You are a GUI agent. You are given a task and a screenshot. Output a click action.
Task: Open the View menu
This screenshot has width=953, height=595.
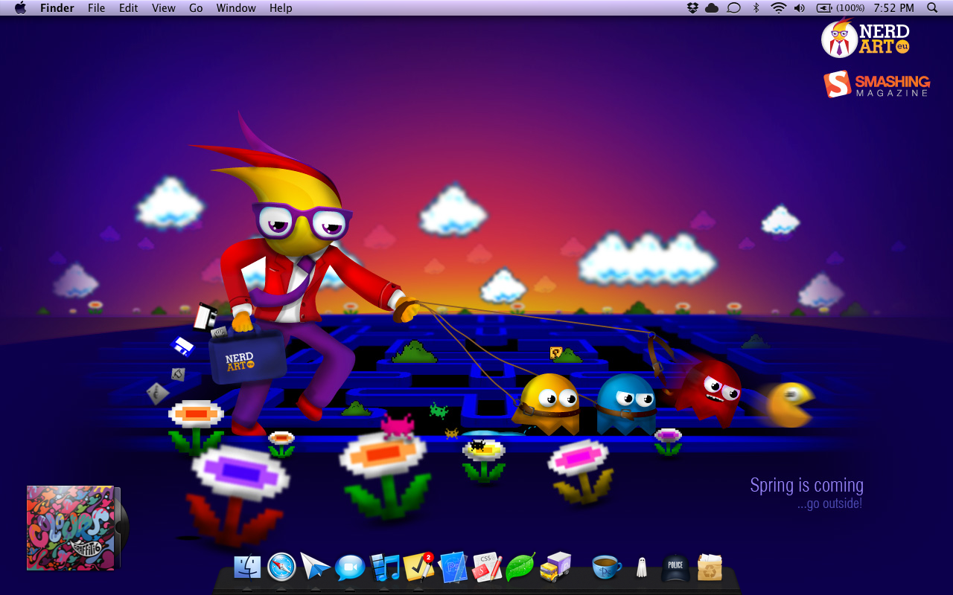[x=164, y=8]
